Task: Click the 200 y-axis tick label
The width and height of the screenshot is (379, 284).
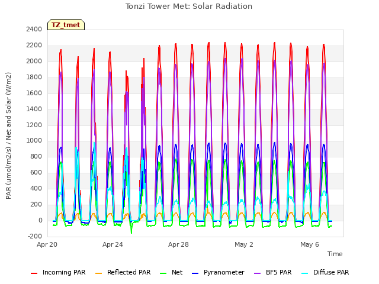Action: click(x=36, y=204)
